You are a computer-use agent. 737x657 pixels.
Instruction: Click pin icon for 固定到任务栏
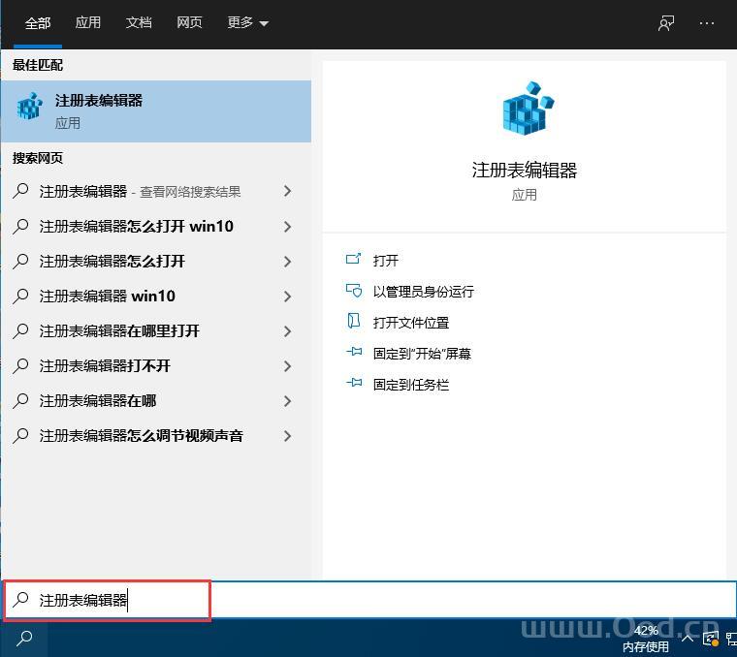pos(354,384)
